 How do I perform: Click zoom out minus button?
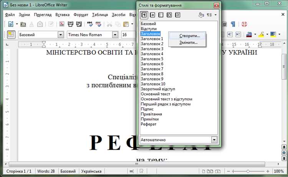pos(228,171)
